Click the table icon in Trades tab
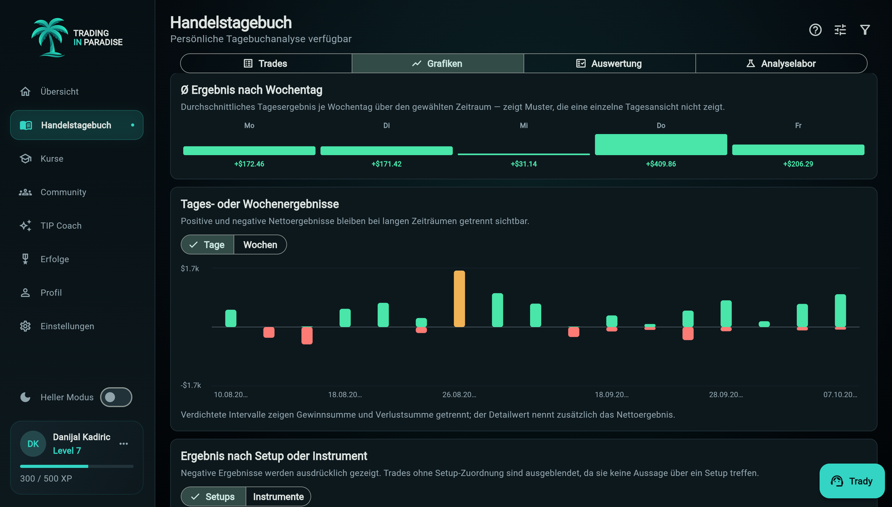Screen dimensions: 892x507 pyautogui.click(x=248, y=64)
